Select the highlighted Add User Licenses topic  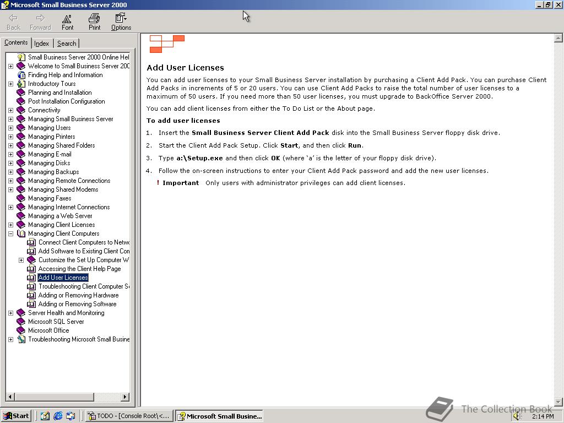point(63,278)
